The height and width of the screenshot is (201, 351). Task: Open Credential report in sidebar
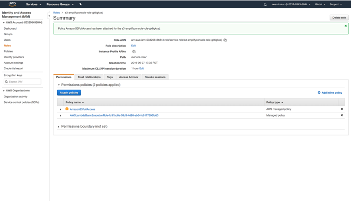click(x=13, y=68)
